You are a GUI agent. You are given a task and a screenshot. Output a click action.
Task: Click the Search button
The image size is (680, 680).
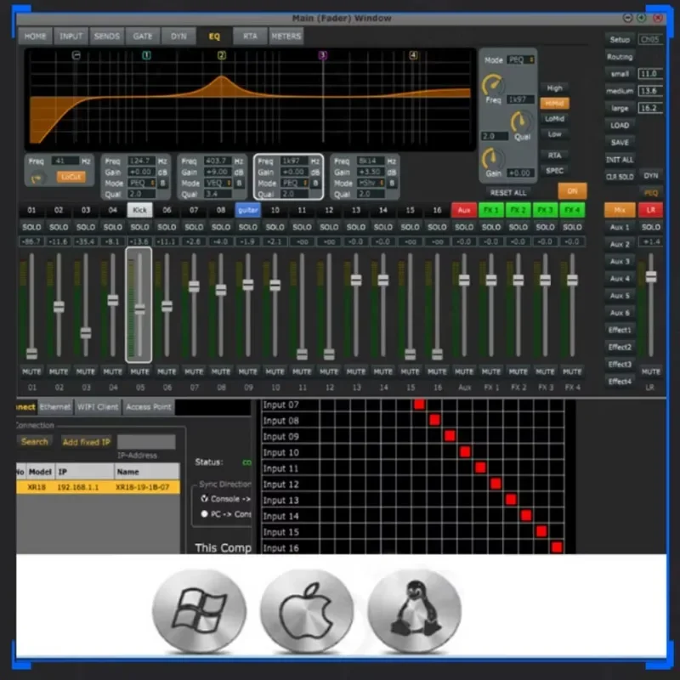35,441
